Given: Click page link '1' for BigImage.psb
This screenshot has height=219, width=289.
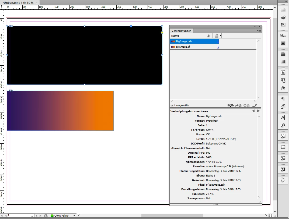Looking at the screenshot, I should tap(218, 41).
